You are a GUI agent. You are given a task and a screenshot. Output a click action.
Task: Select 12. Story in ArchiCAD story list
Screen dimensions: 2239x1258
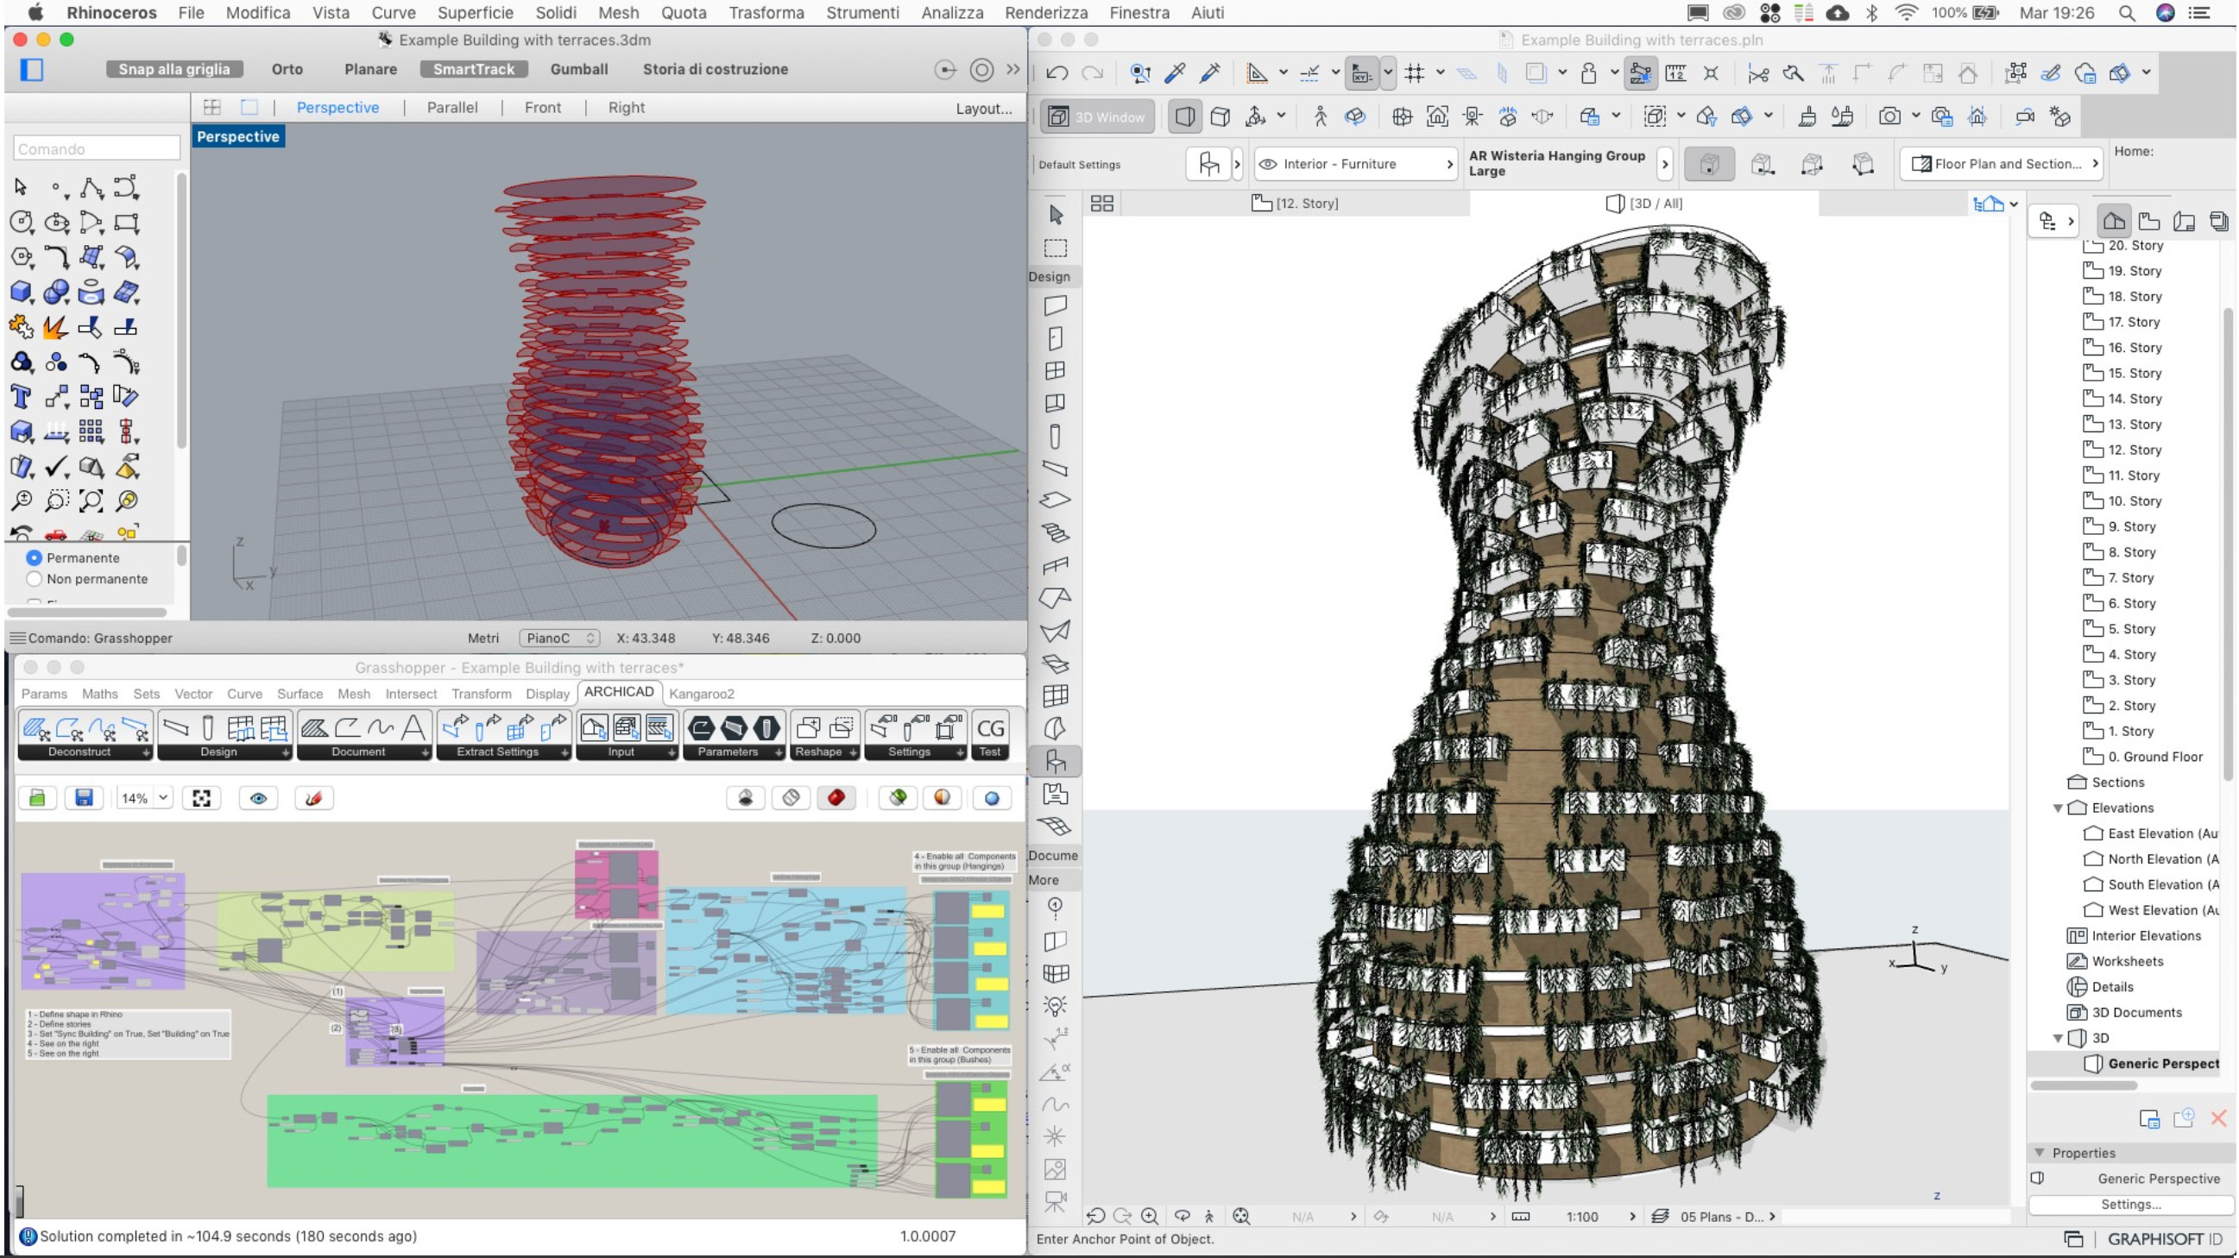2134,450
